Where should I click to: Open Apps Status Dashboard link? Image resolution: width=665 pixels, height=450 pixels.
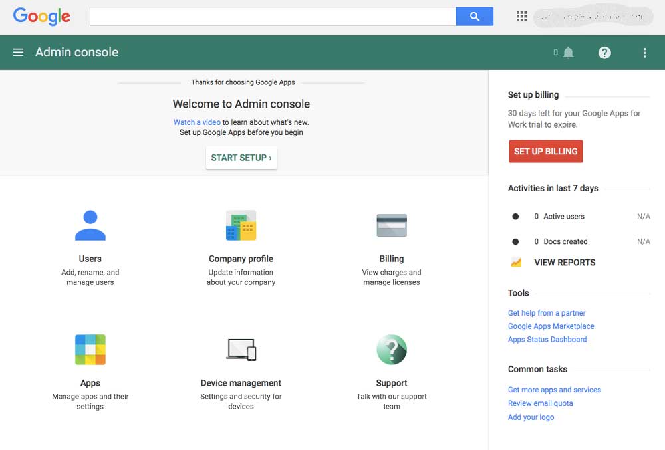pyautogui.click(x=547, y=340)
